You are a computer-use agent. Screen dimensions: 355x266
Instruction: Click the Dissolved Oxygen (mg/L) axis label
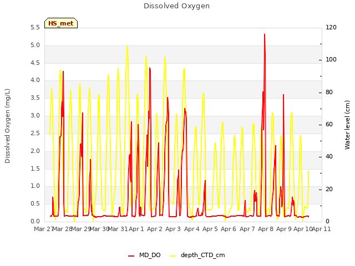click(x=7, y=126)
